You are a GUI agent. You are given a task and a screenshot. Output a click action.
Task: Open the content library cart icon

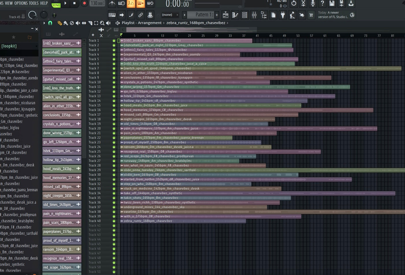click(311, 15)
